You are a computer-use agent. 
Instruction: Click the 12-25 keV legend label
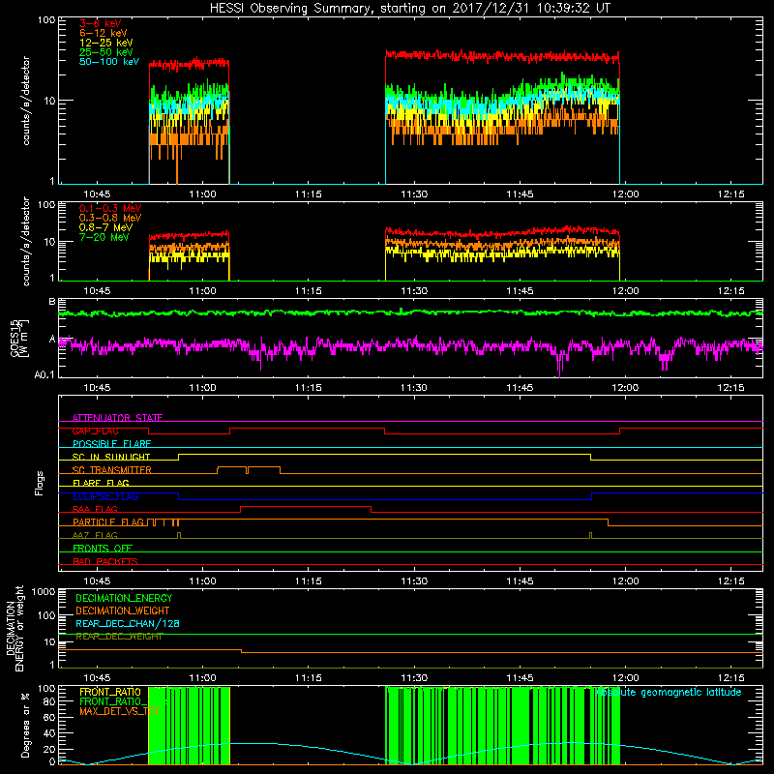[x=106, y=43]
